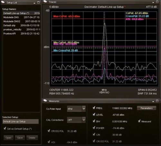Click the CrossPol 31.22 dB readout
Image resolution: width=161 pixels, height=146 pixels.
pyautogui.click(x=137, y=16)
